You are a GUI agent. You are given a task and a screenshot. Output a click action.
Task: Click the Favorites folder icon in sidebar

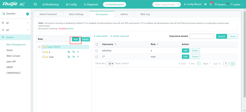coord(3,14)
